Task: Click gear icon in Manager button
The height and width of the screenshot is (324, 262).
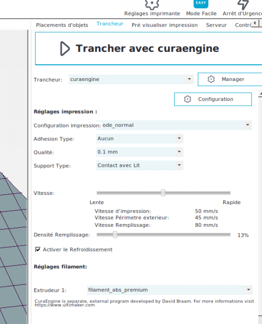Action: tap(211, 79)
